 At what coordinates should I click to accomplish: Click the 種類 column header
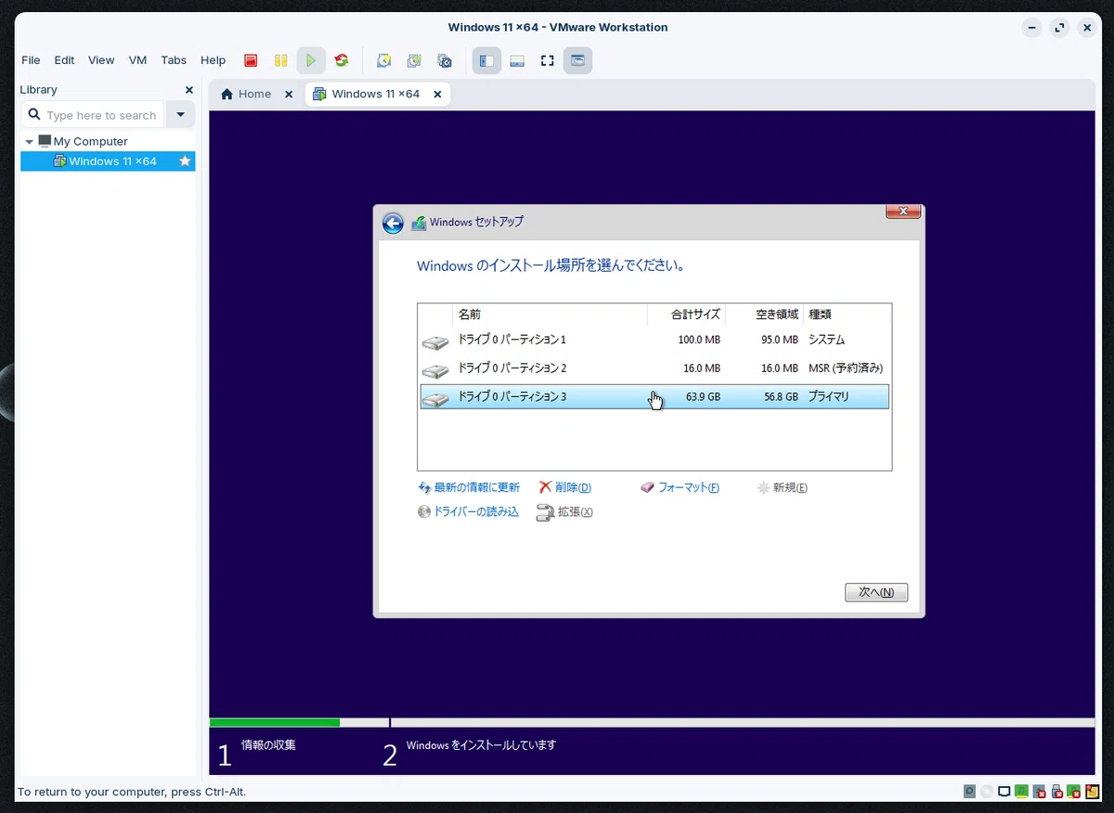click(847, 315)
